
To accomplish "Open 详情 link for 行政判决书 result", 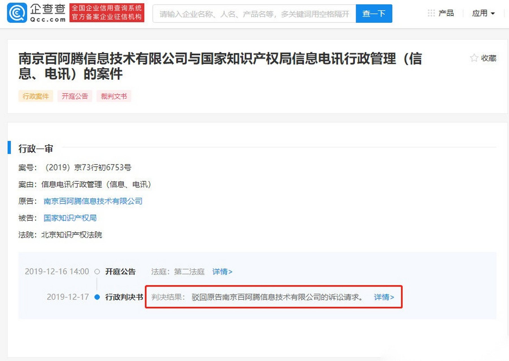I will 384,297.
